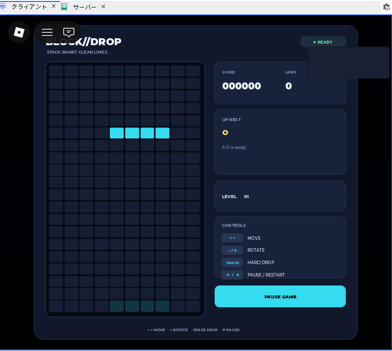
Task: Click the HARD DROP label
Action: pos(261,262)
